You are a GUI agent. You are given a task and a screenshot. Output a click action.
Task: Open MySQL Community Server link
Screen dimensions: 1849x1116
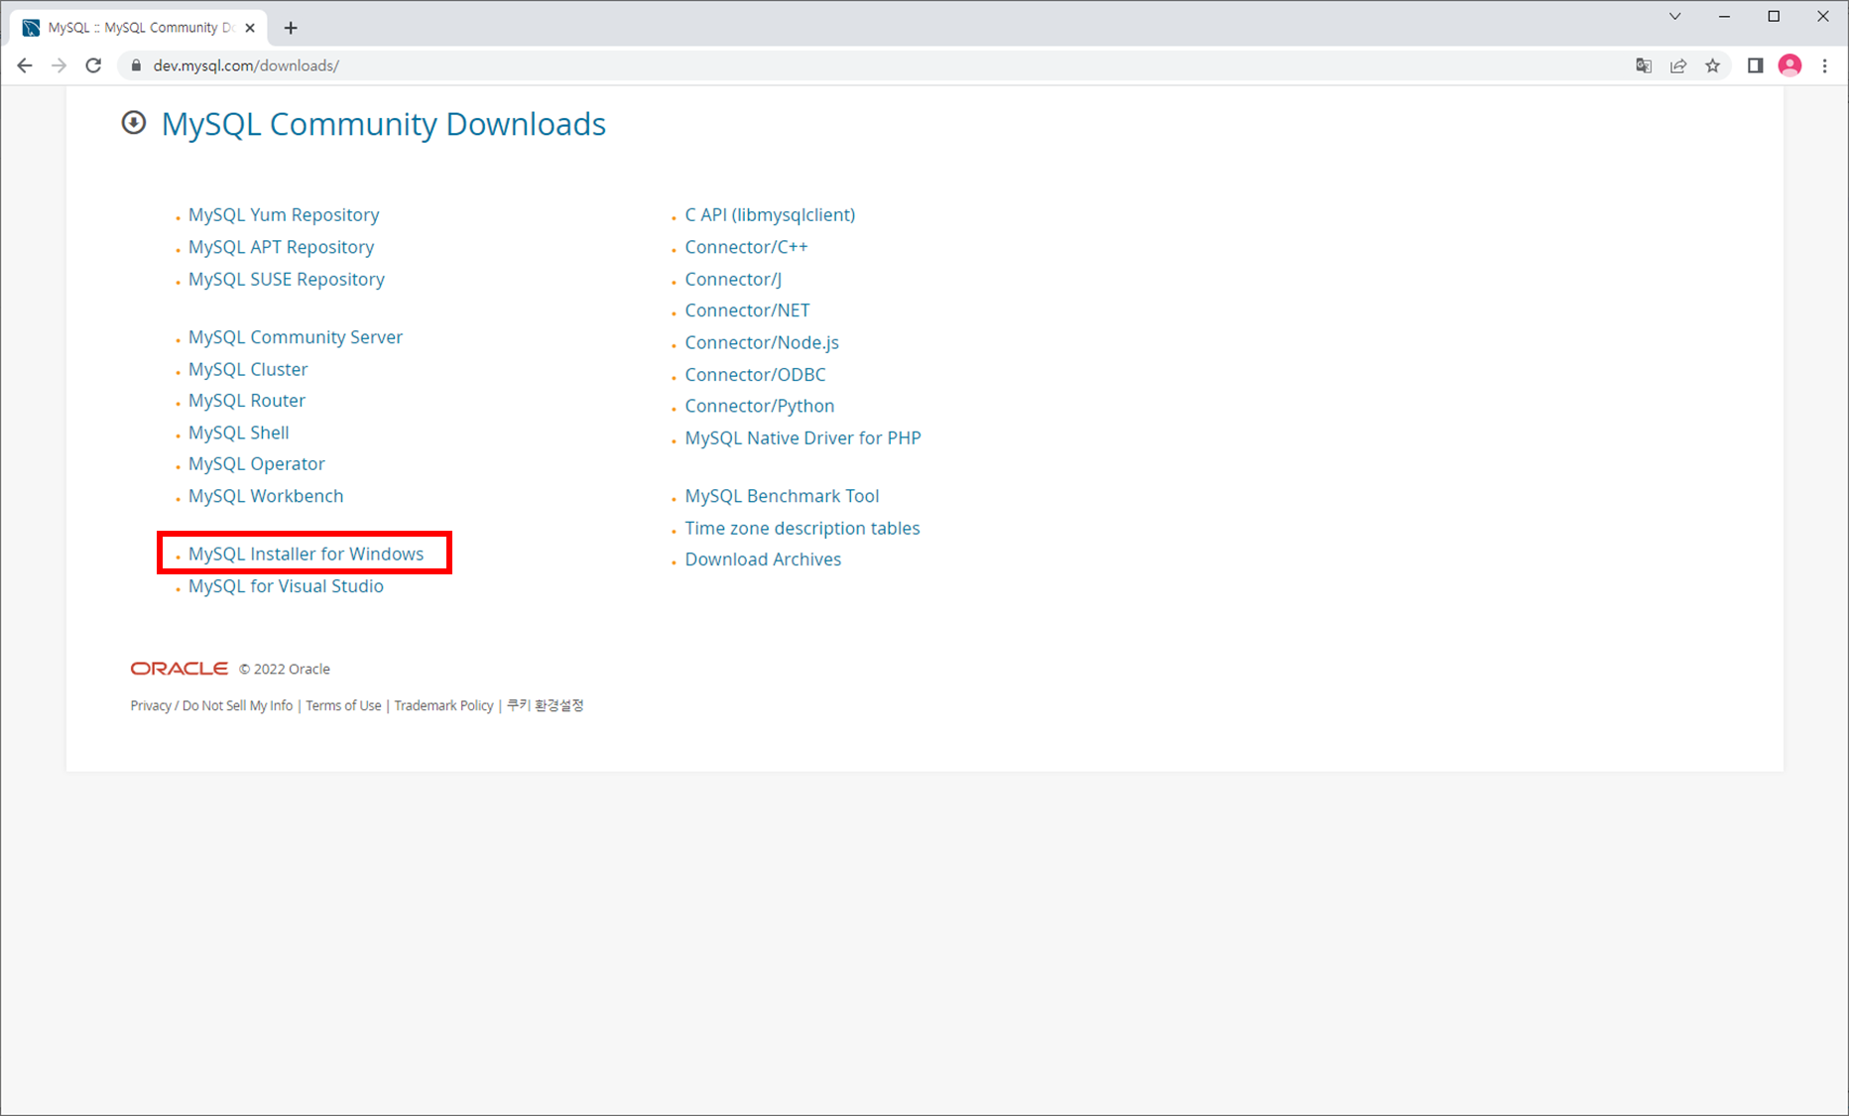[x=296, y=337]
